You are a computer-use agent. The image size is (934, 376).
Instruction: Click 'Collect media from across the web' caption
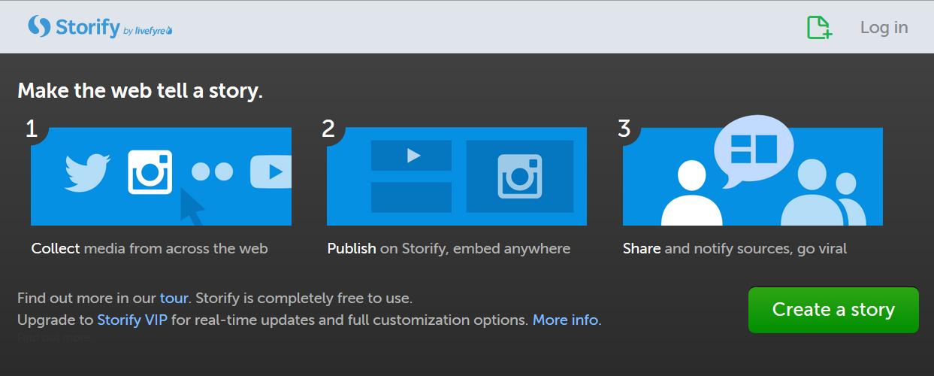pos(150,248)
